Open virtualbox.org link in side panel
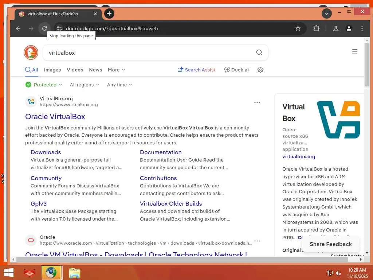This screenshot has width=373, height=280. click(299, 156)
